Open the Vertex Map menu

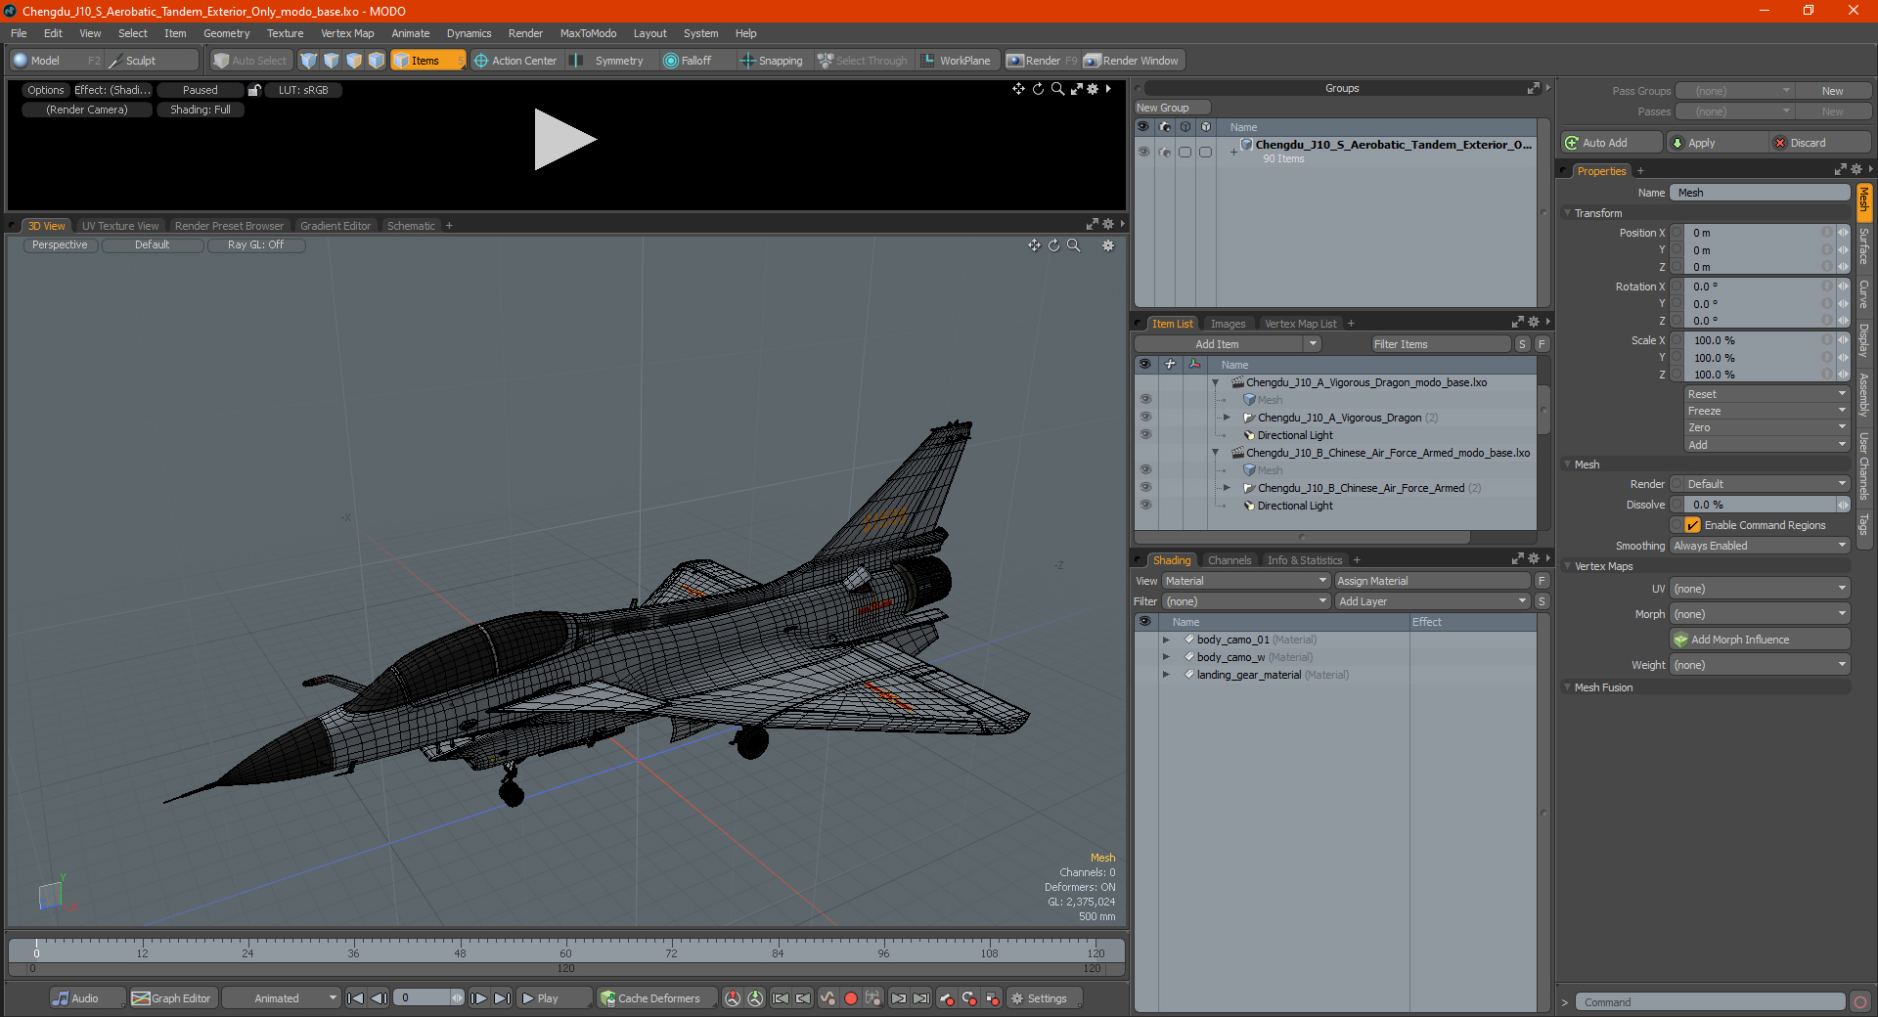[x=347, y=33]
